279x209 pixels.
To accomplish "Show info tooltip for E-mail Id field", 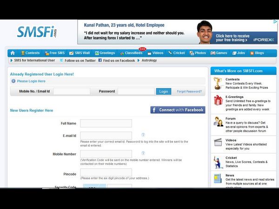I will pyautogui.click(x=143, y=135).
